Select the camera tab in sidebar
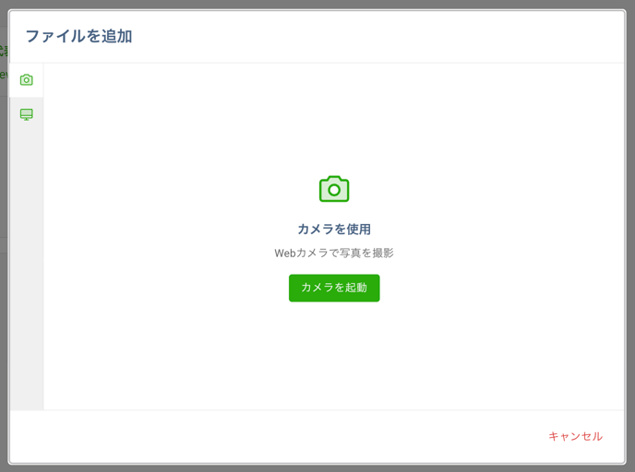The image size is (635, 472). [x=27, y=80]
